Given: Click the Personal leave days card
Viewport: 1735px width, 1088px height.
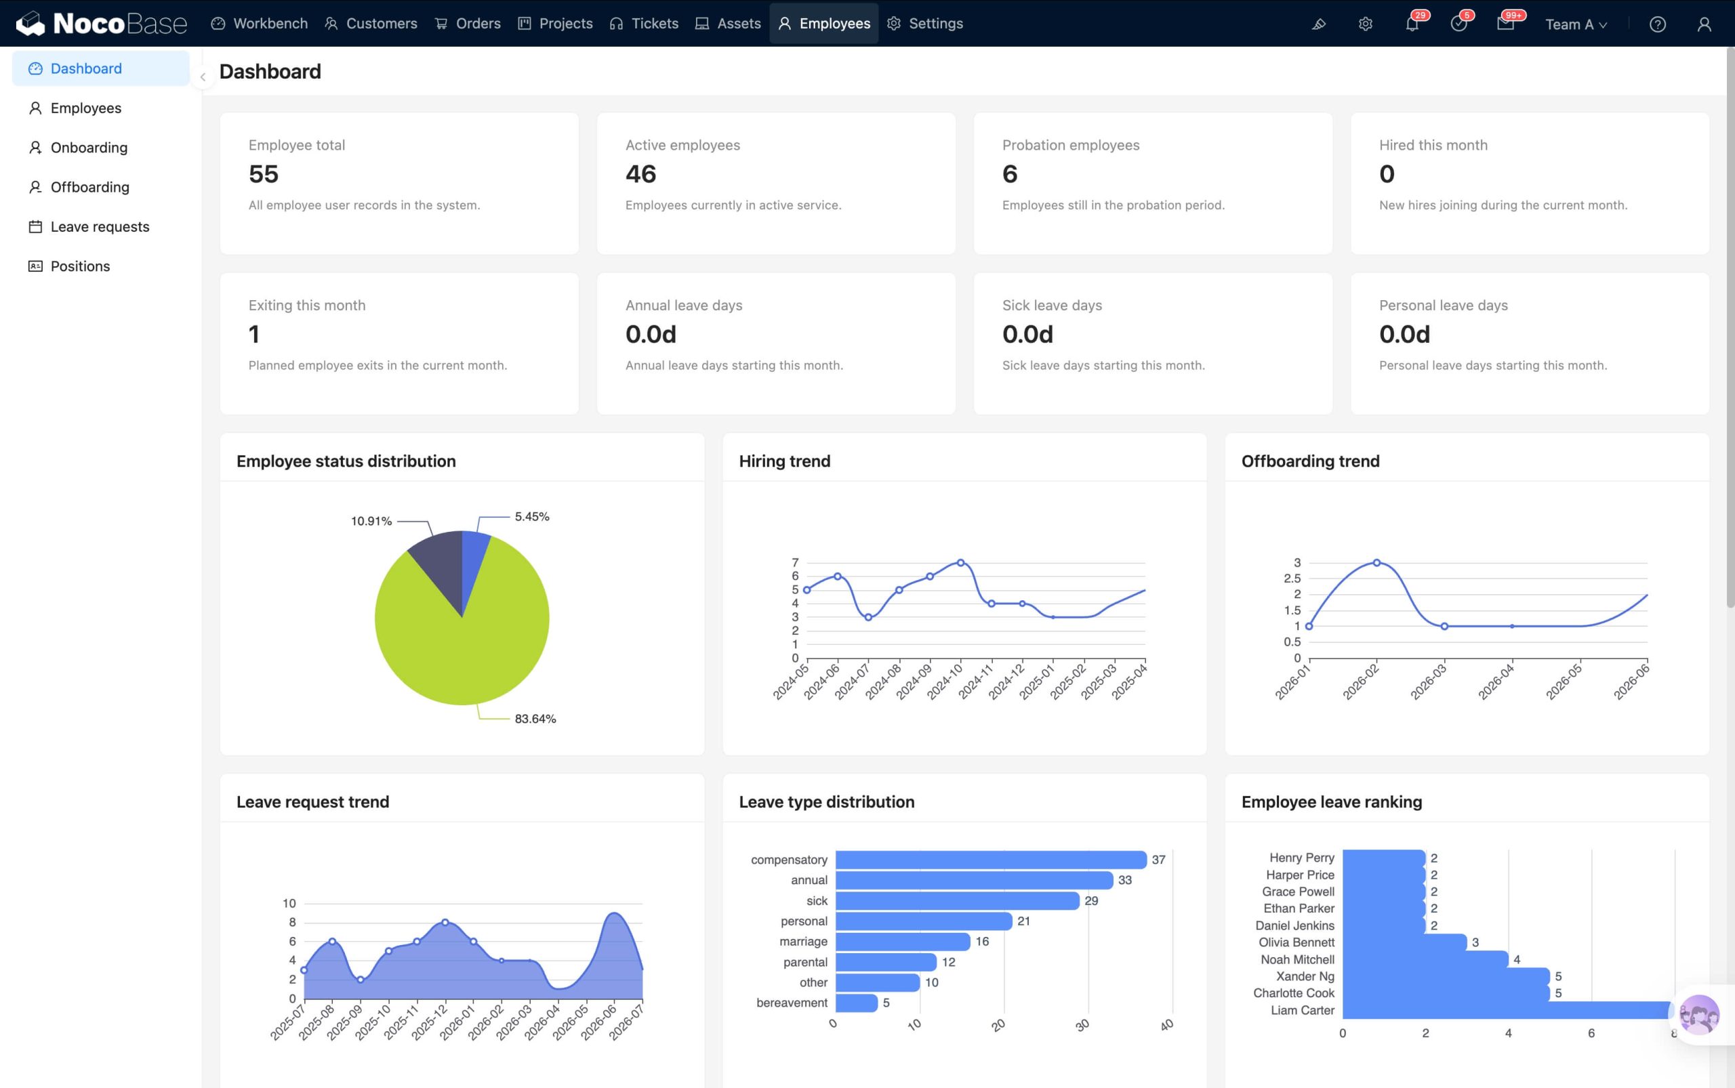Looking at the screenshot, I should [x=1530, y=343].
